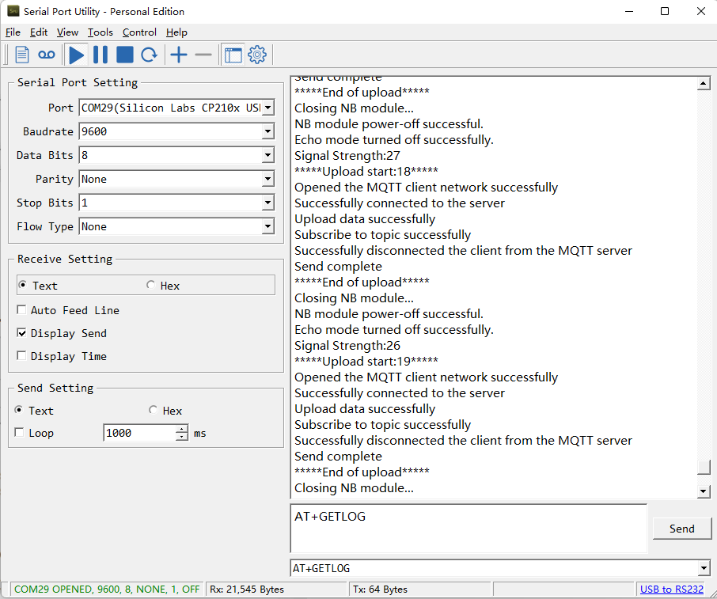The height and width of the screenshot is (599, 717).
Task: Enable the Display Time checkbox
Action: pyautogui.click(x=21, y=356)
